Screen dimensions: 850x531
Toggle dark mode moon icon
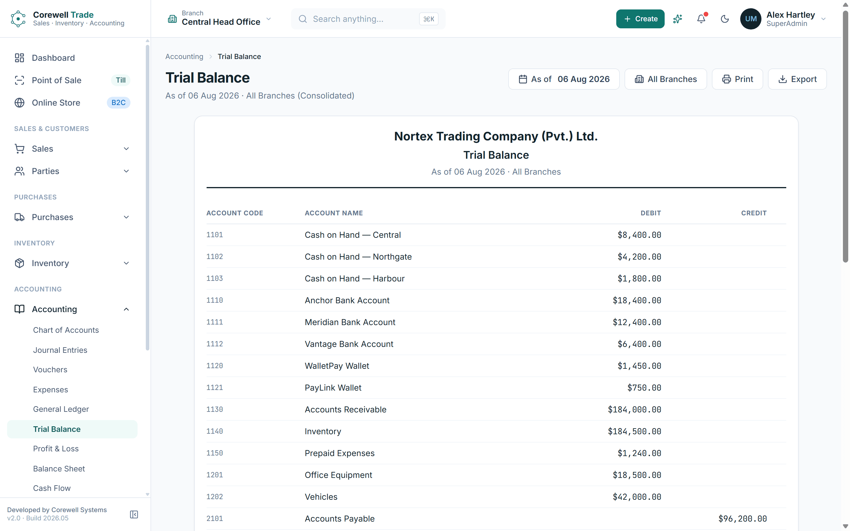[725, 19]
